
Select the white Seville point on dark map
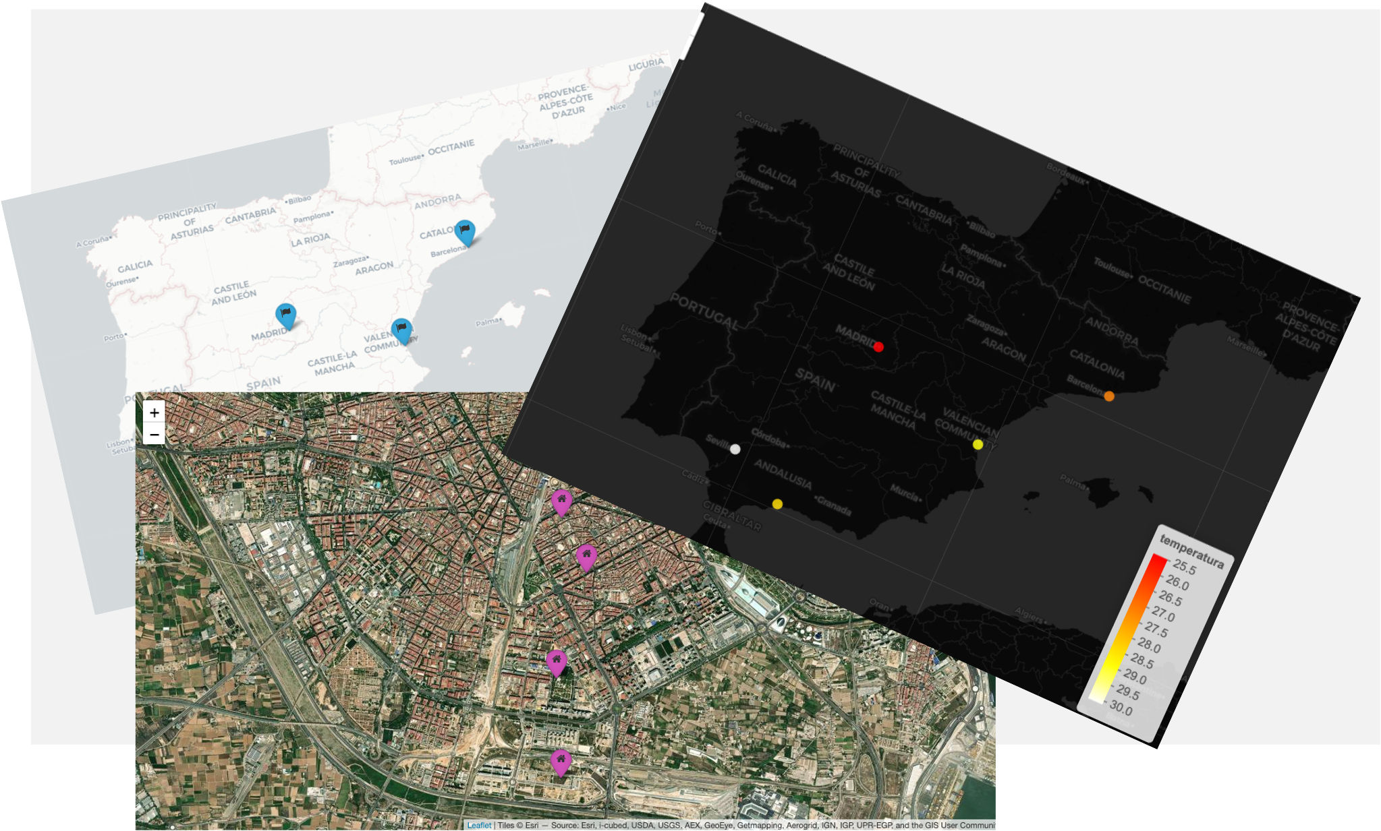click(x=735, y=449)
